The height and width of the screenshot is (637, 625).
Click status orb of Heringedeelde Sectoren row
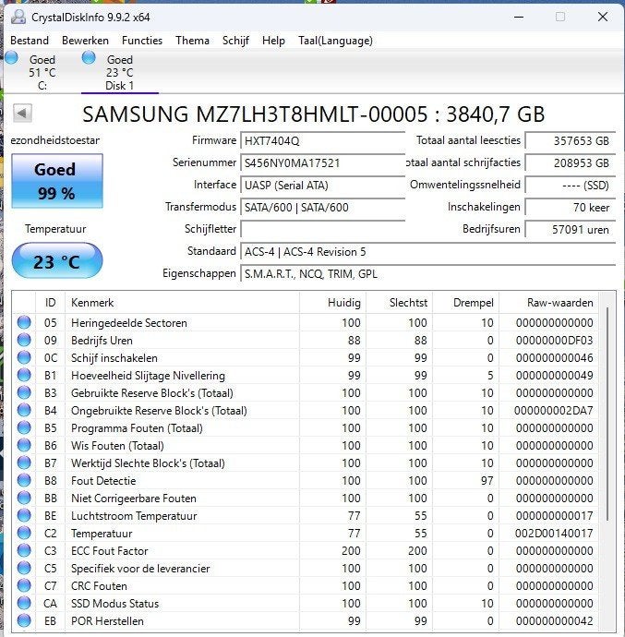24,322
